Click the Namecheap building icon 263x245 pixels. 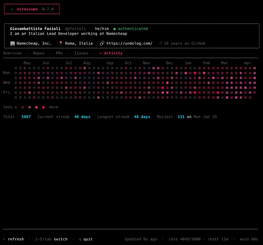point(12,44)
